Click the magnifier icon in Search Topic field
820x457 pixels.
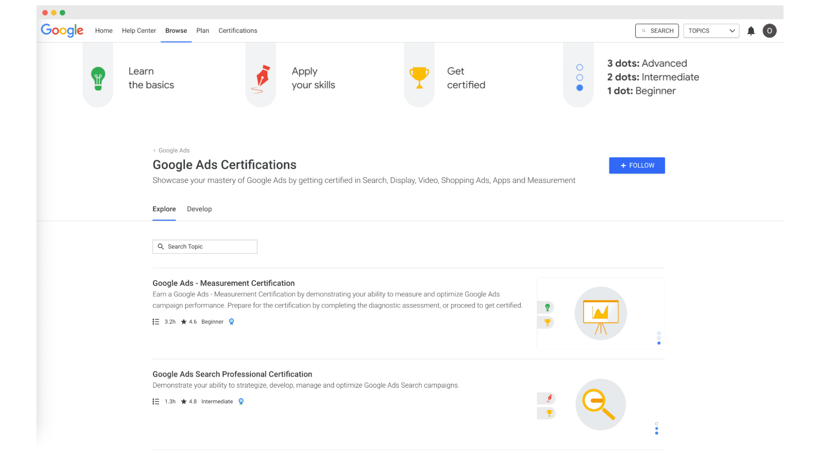(x=161, y=246)
